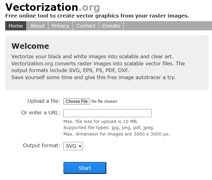Click the Vectorization.org site logo
Viewport: 212px width, 180px height.
click(x=53, y=7)
